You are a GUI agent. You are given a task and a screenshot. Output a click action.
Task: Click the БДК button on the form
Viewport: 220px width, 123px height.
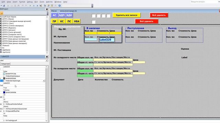coord(69,15)
